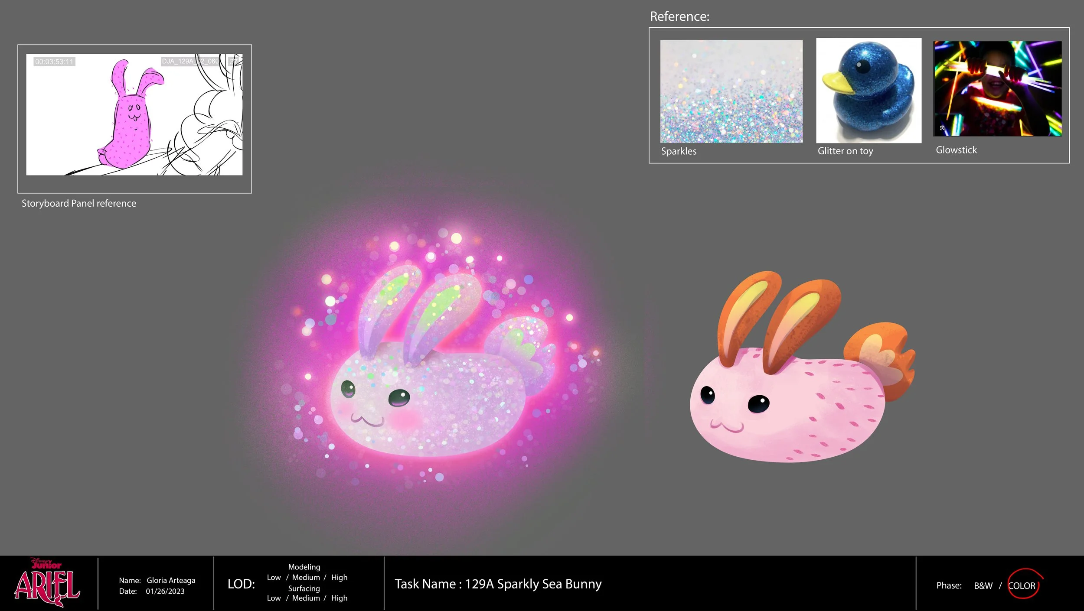This screenshot has height=611, width=1084.
Task: Open the storyboard panel sketch of the pink bunny
Action: [134, 114]
